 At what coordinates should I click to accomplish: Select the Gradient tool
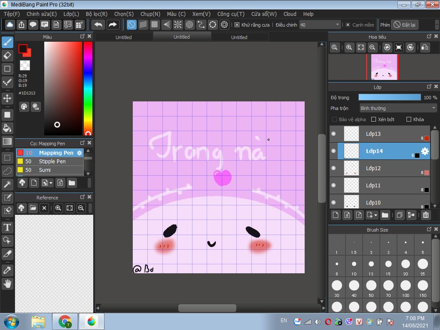click(7, 141)
